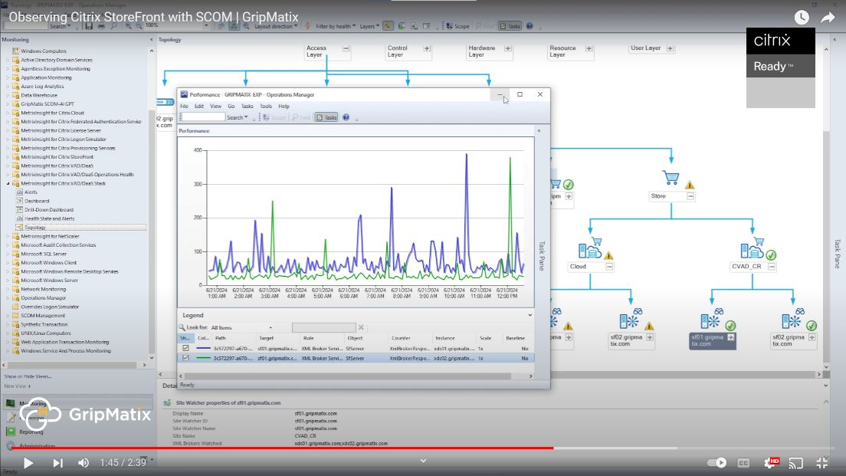Collapse the Legend panel using its chevron
The width and height of the screenshot is (846, 476).
coord(532,314)
